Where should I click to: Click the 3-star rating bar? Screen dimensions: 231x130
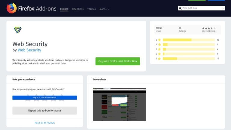(189, 49)
